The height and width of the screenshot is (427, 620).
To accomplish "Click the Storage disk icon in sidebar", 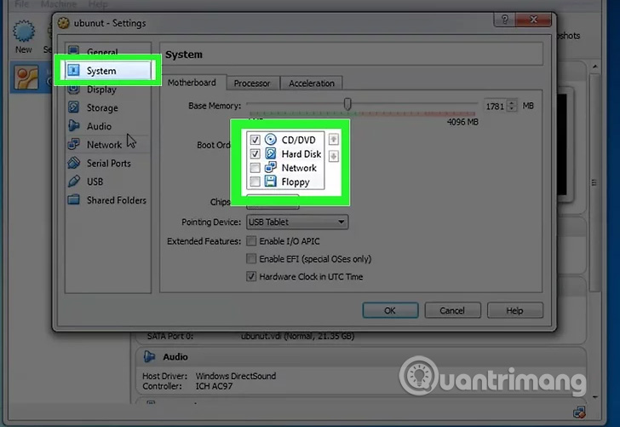I will [73, 107].
